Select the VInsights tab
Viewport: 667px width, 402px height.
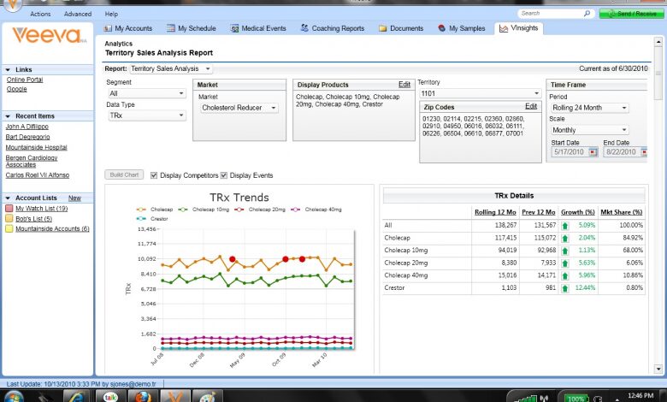(518, 28)
